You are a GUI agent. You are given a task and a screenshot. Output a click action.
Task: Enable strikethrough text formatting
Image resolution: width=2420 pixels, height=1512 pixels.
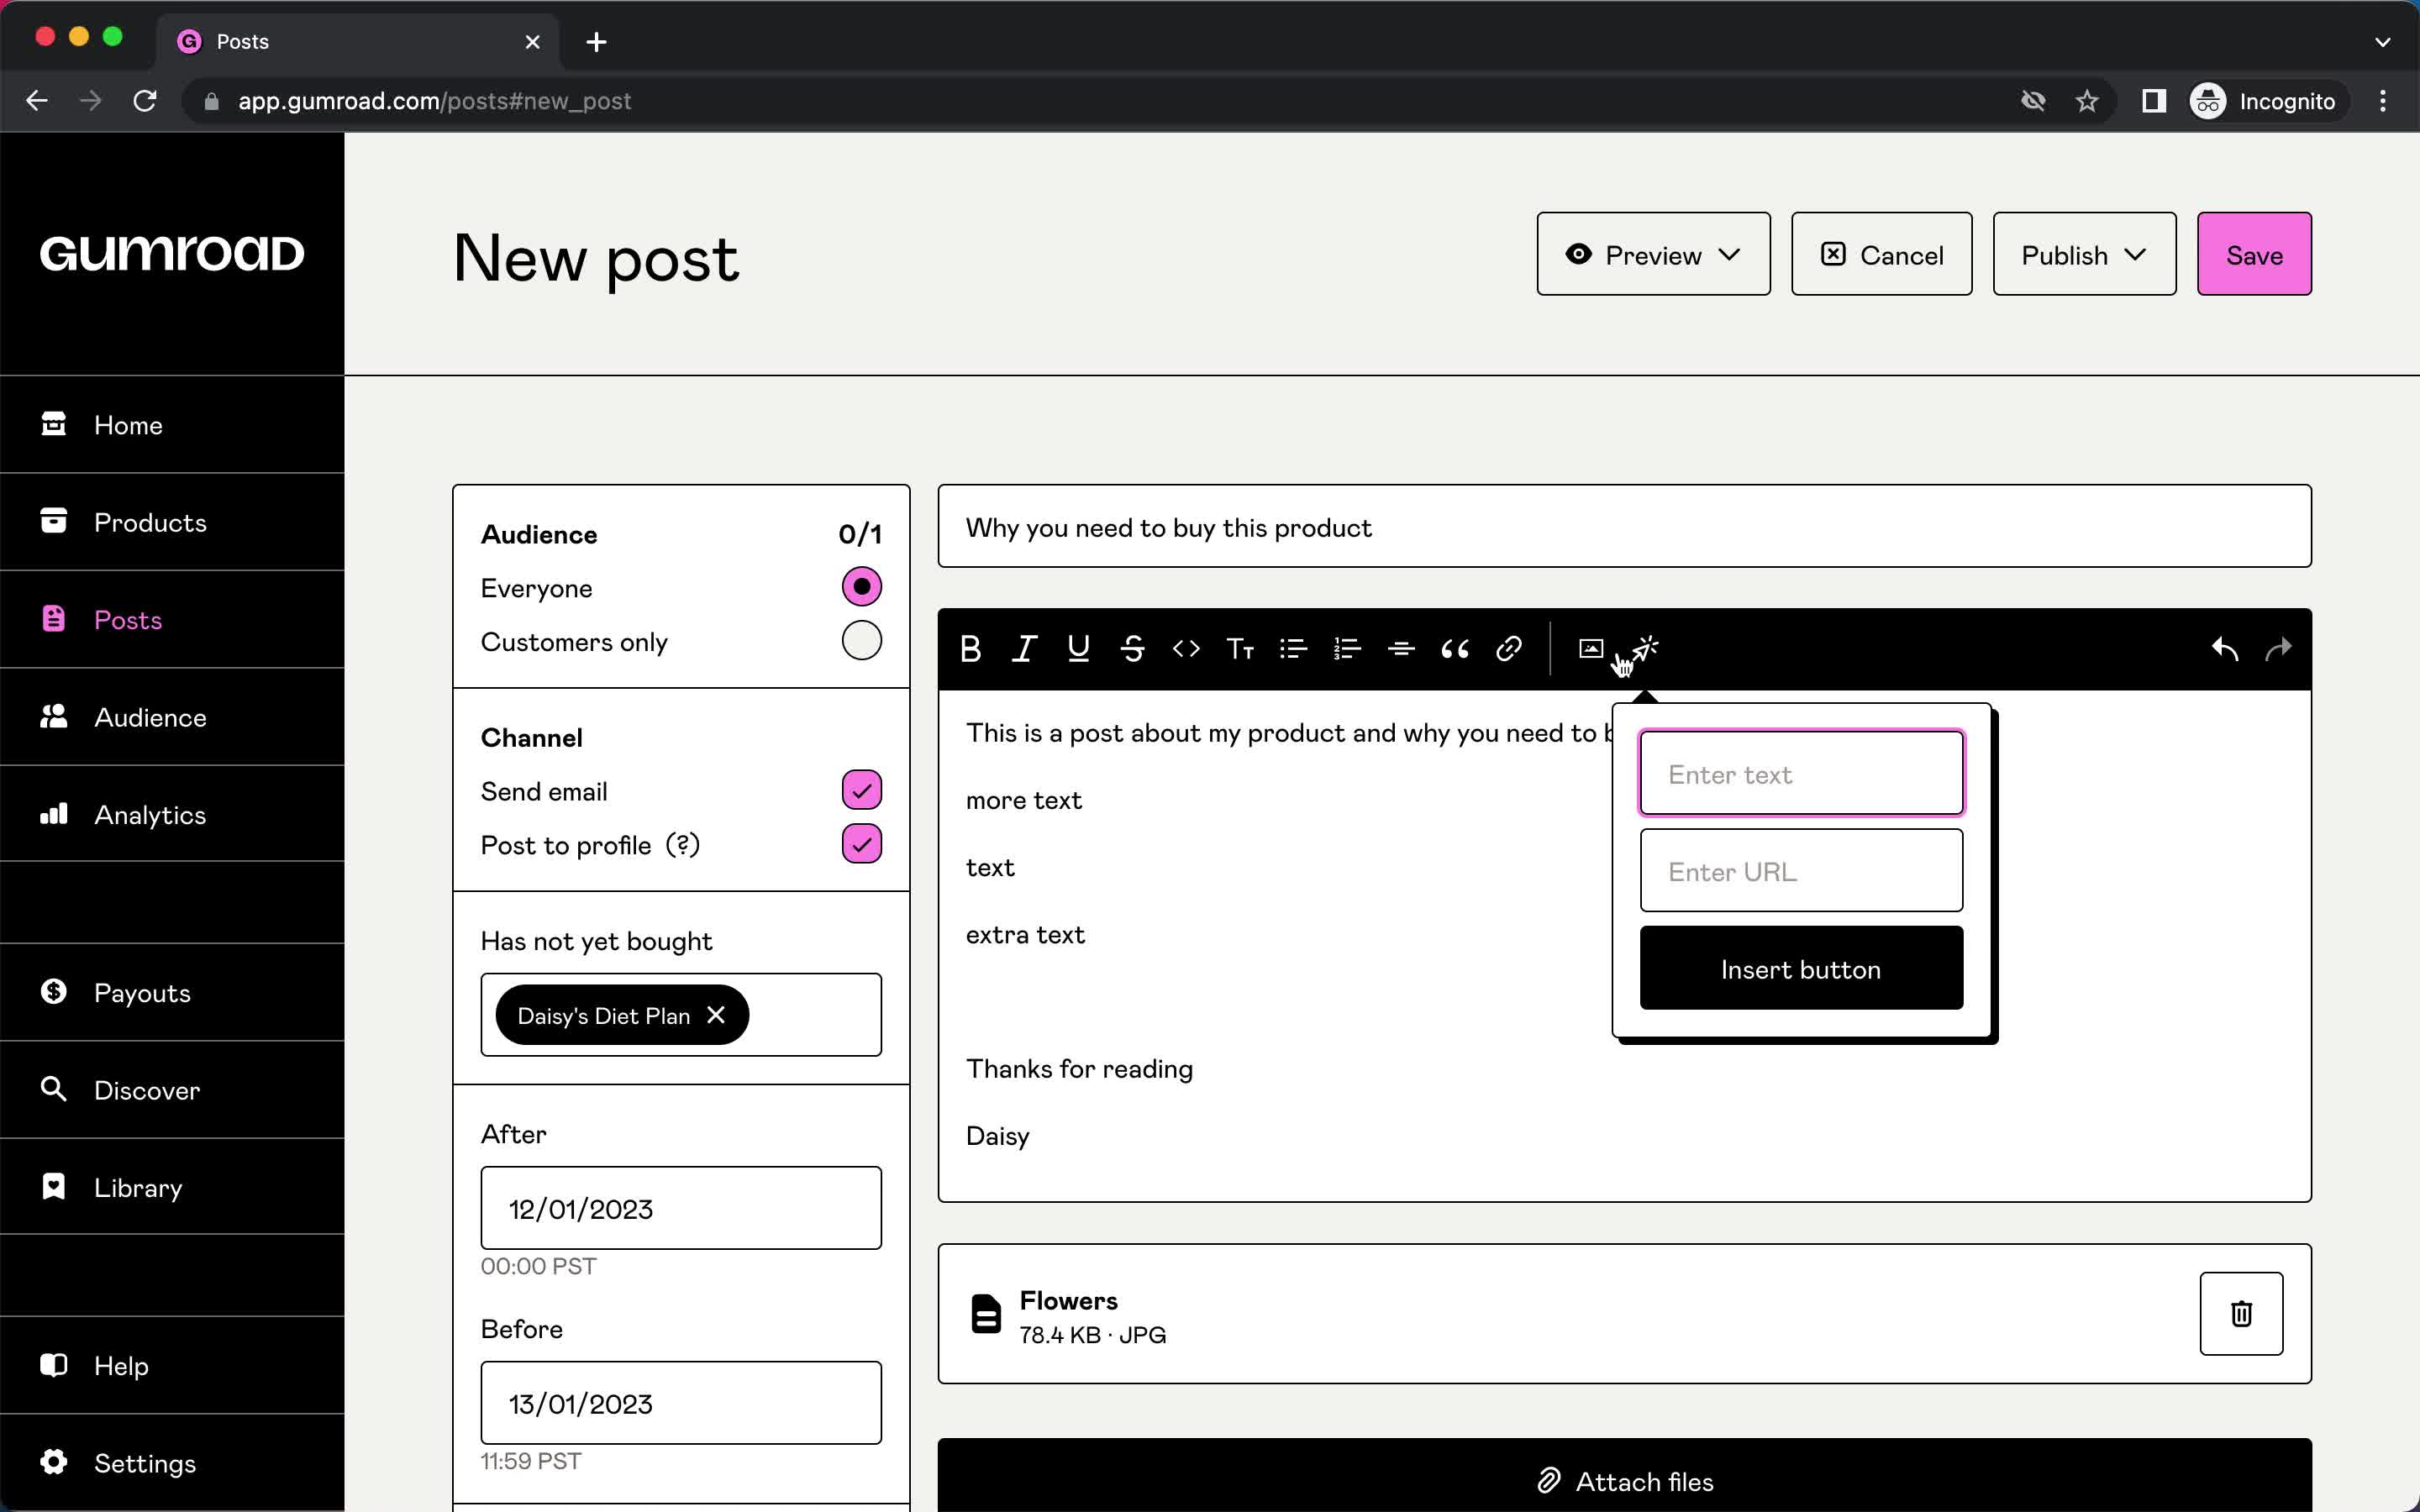(1133, 648)
